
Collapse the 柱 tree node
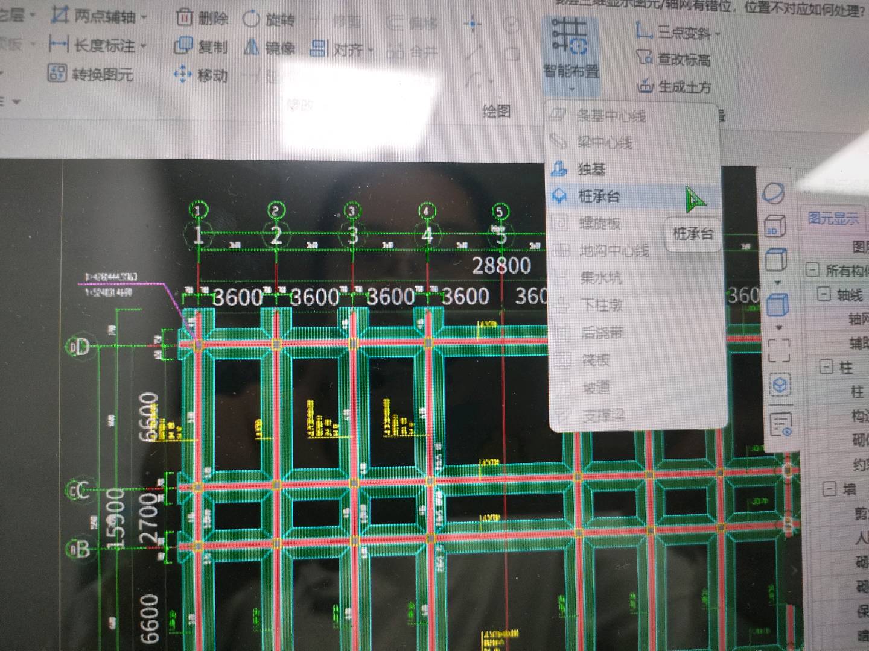[x=826, y=366]
